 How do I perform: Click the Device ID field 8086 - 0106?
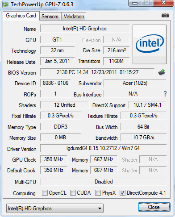(x=55, y=83)
